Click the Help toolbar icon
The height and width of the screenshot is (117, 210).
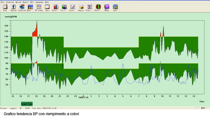click(x=107, y=8)
